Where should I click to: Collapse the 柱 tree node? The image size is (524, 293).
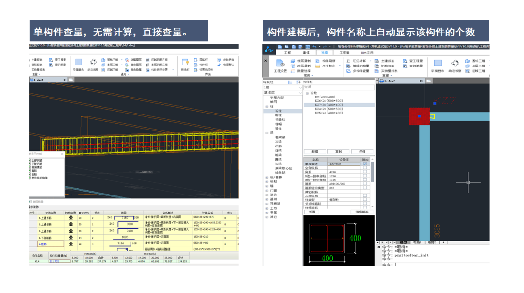(267, 107)
